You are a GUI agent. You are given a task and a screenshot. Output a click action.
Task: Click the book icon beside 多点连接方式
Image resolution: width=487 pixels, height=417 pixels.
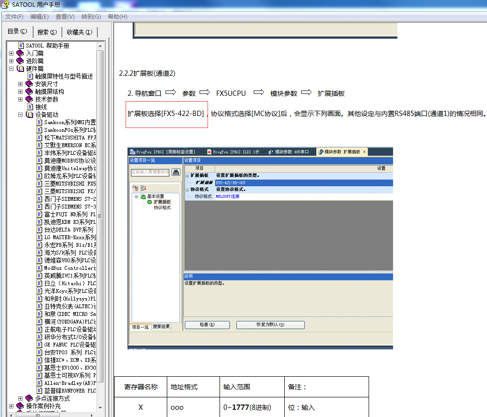tap(29, 398)
